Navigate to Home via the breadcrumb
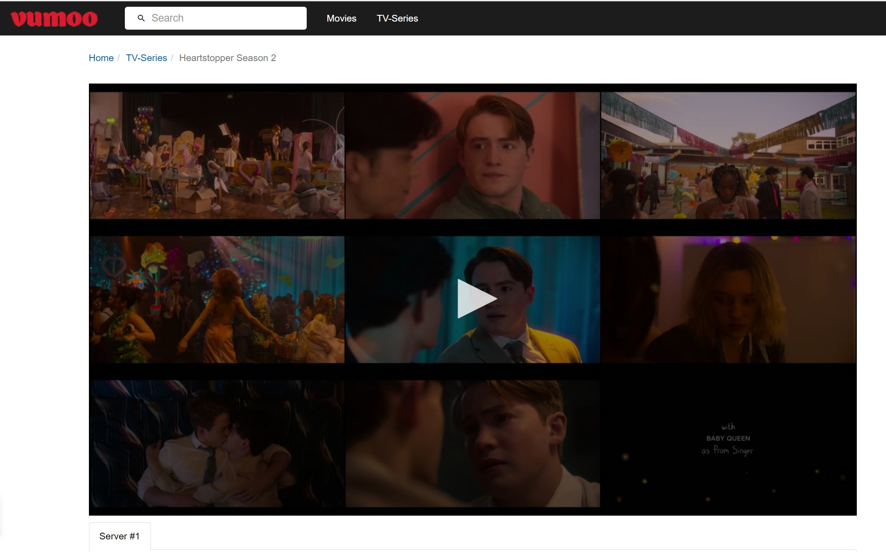Image resolution: width=886 pixels, height=552 pixels. [101, 57]
